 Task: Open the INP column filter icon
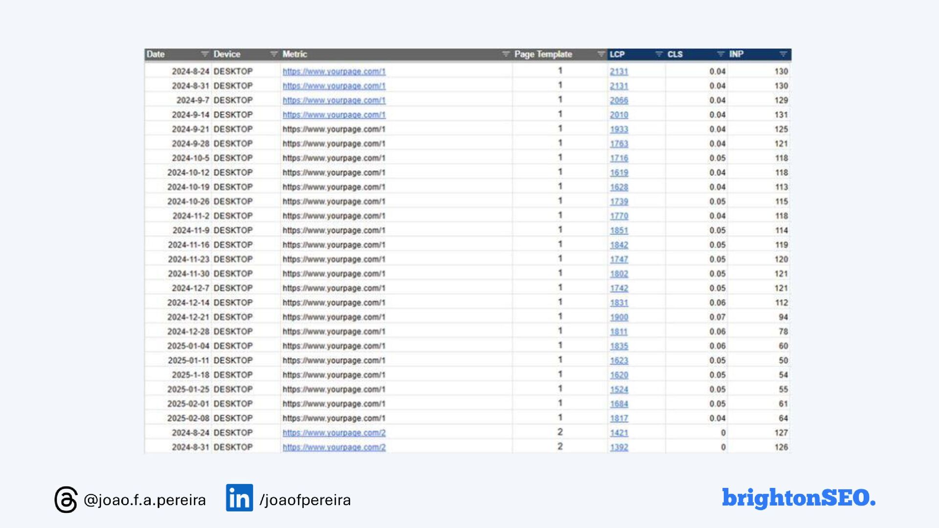783,54
